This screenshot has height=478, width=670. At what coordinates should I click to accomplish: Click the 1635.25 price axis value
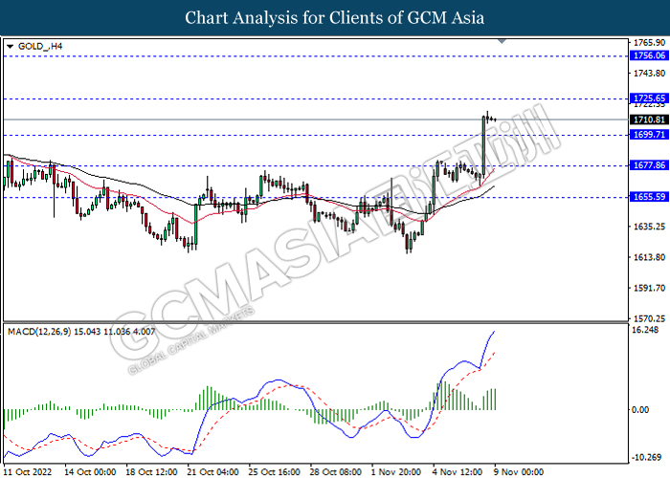pyautogui.click(x=649, y=227)
